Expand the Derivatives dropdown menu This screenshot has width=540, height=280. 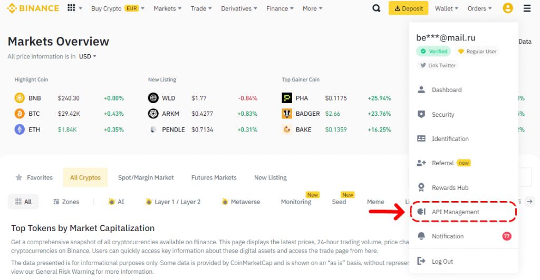(240, 8)
